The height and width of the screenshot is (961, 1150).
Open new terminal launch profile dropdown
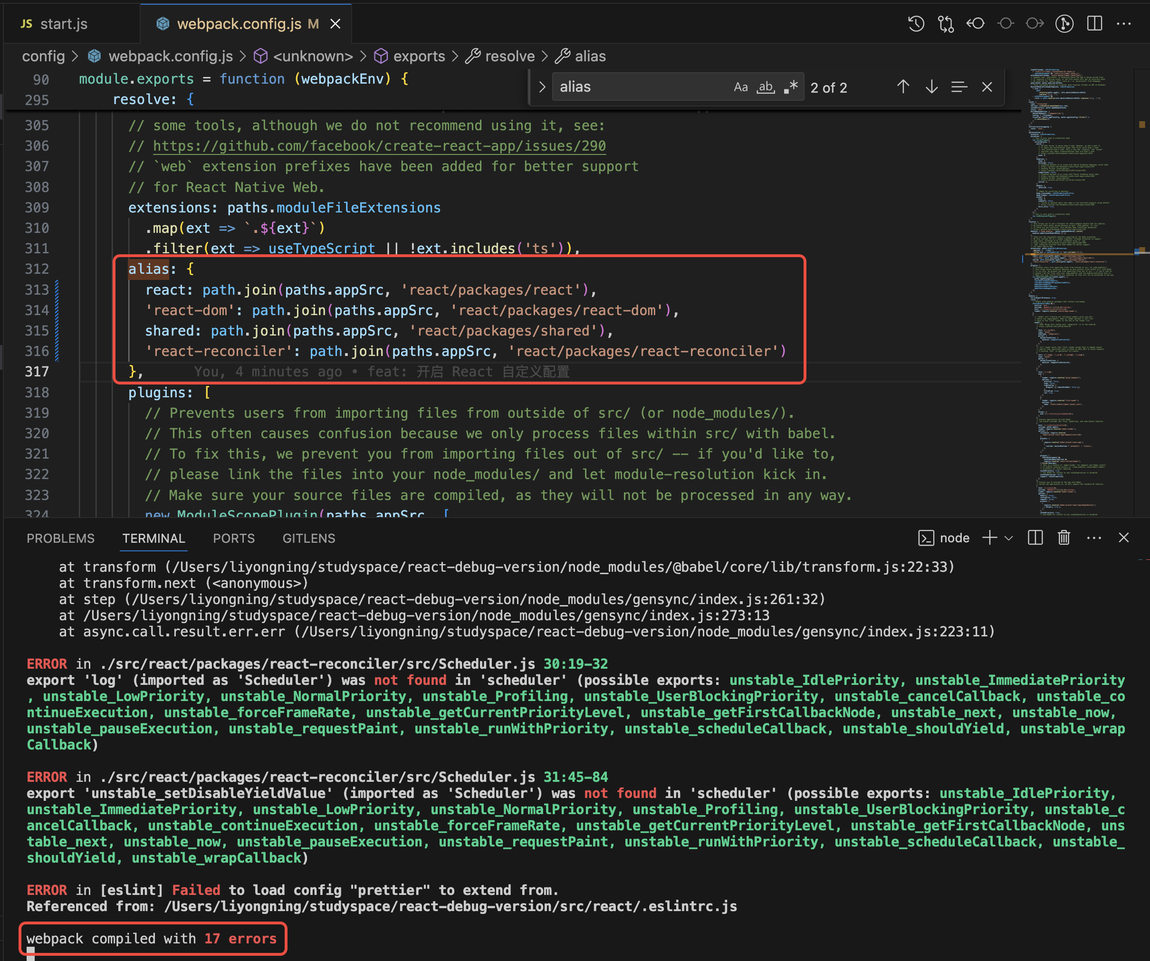click(x=1009, y=538)
